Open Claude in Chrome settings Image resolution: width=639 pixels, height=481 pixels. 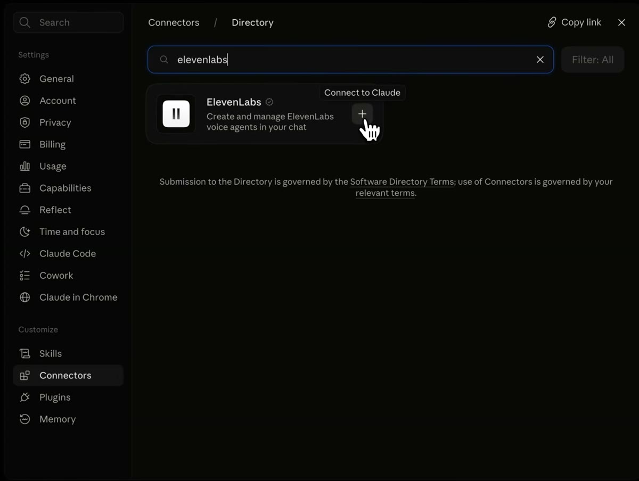(68, 297)
